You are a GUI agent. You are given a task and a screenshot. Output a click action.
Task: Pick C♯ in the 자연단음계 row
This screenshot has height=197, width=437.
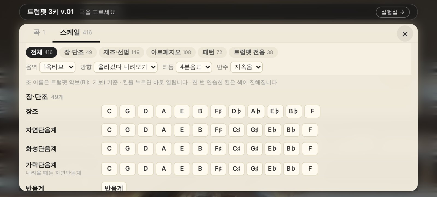237,130
